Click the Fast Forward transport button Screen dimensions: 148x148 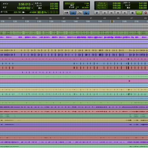point(118,13)
